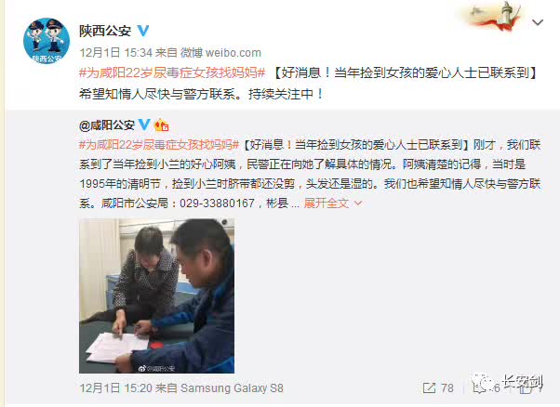Open the hashtag topic inside the reposted 咸阳公安 post

pos(159,145)
